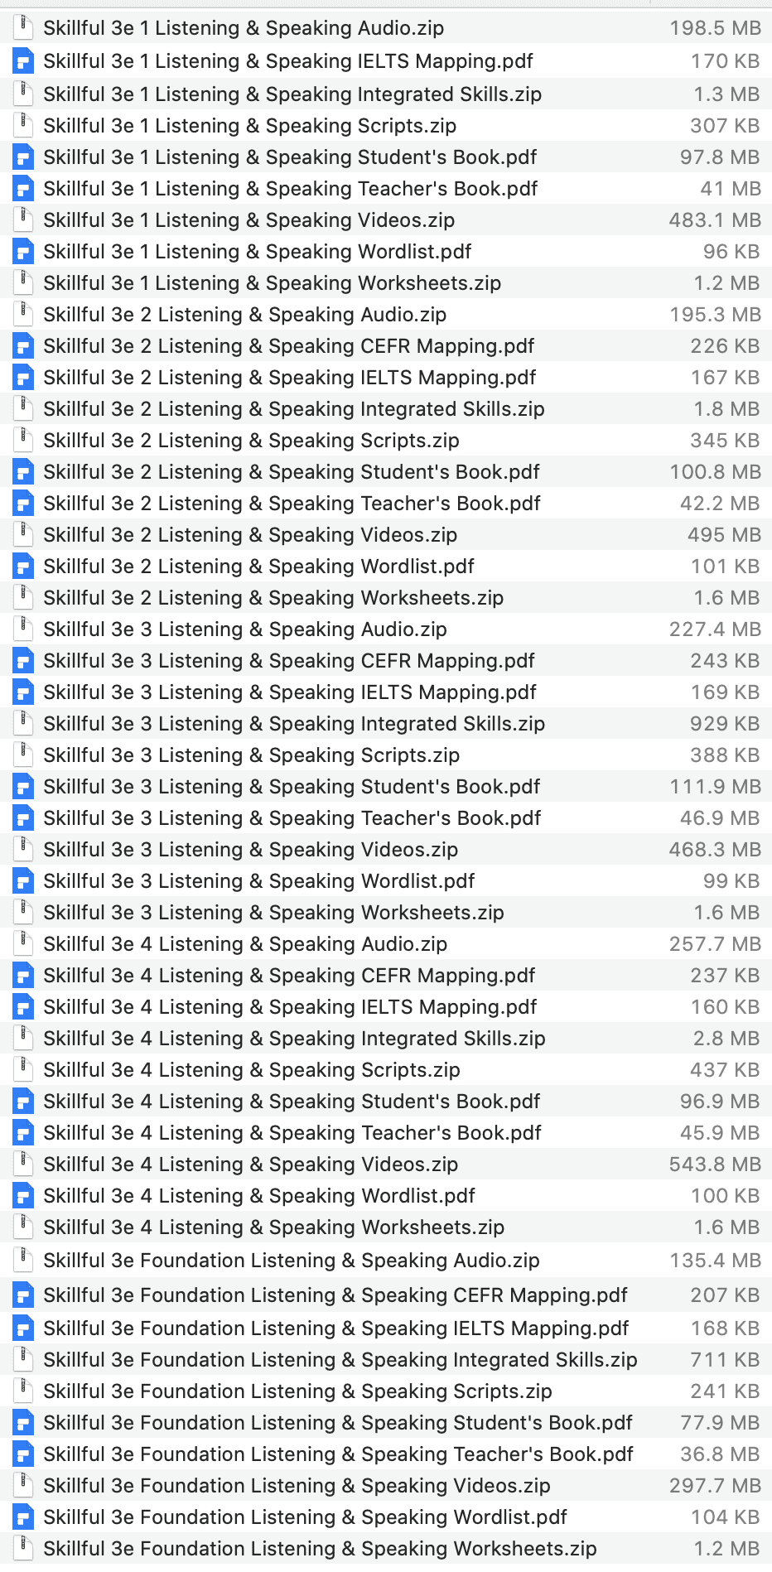Select file name Skillful 3e 3 Integrated Skills.zip

pyautogui.click(x=294, y=724)
